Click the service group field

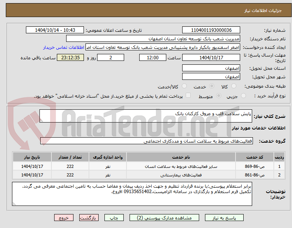(147, 141)
